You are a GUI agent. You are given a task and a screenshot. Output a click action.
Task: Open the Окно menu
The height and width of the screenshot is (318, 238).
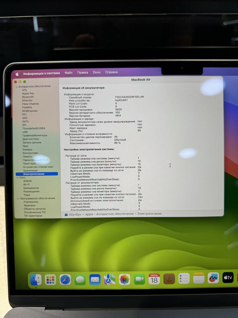96,73
